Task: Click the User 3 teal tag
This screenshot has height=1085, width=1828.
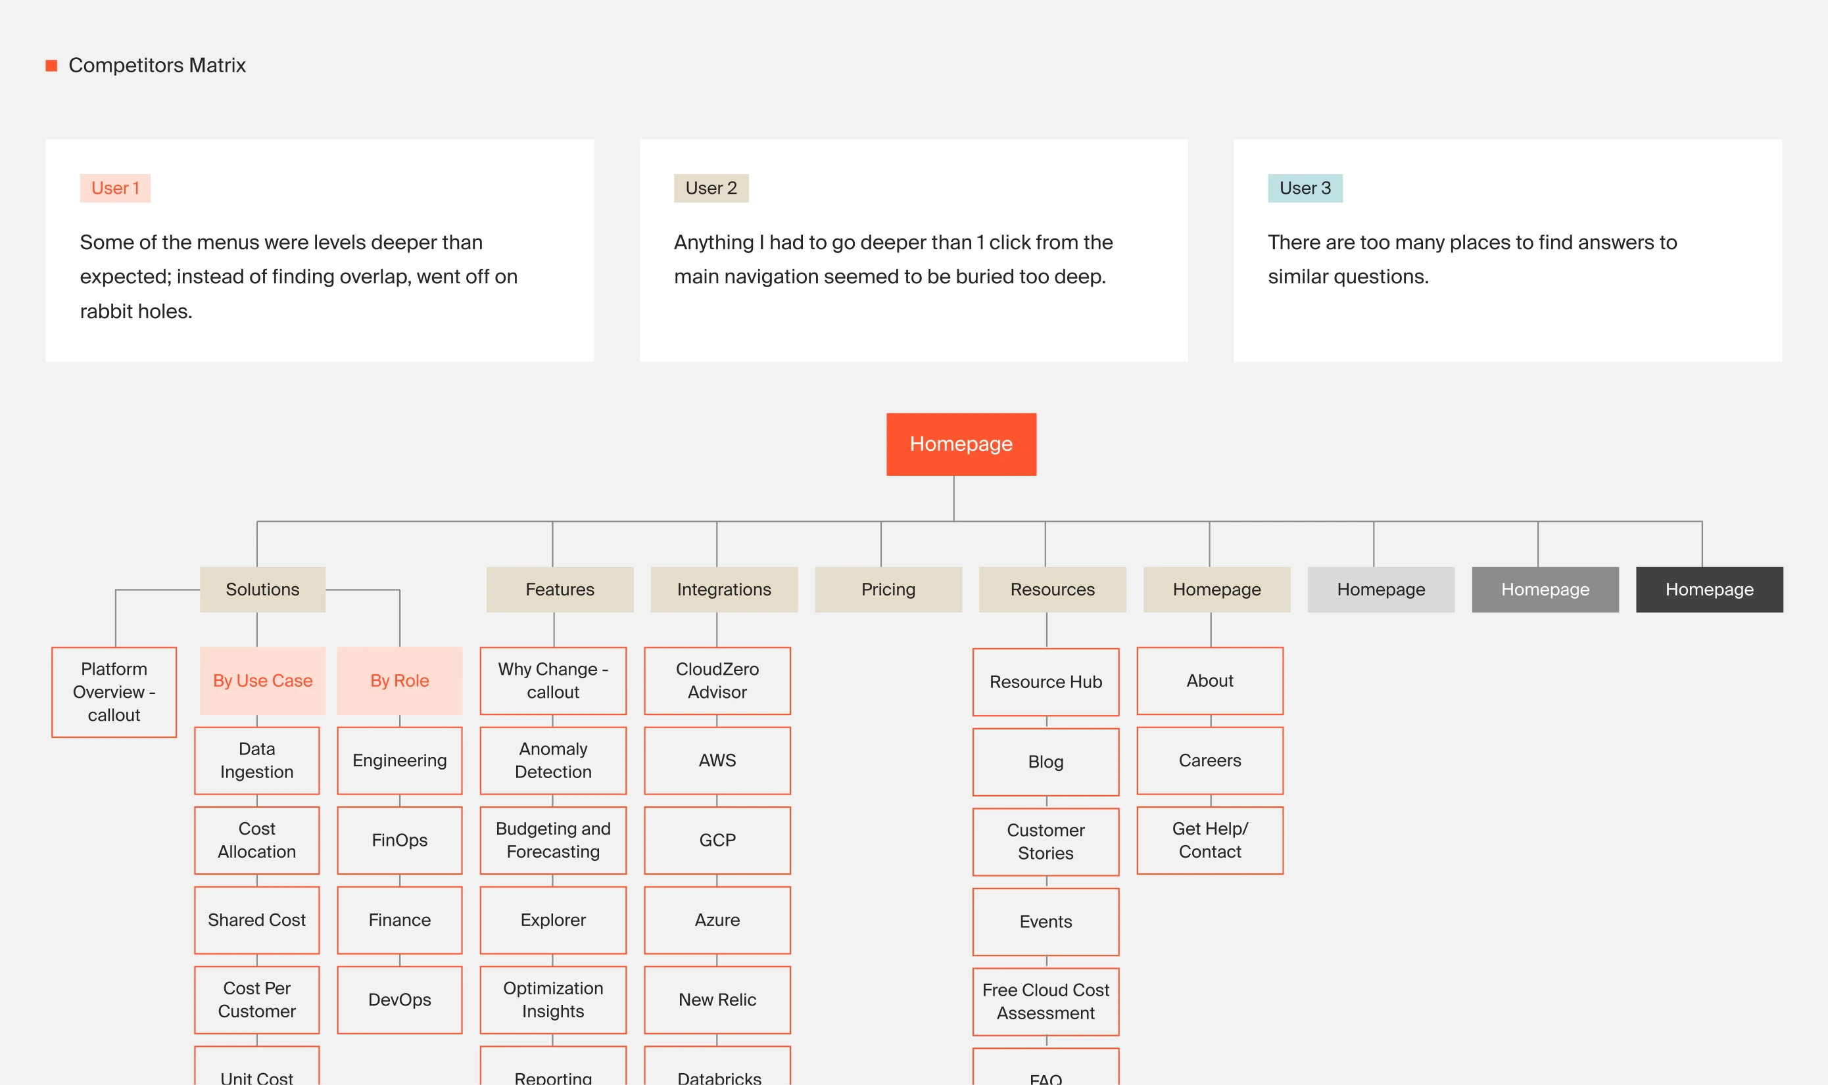Action: click(1304, 188)
